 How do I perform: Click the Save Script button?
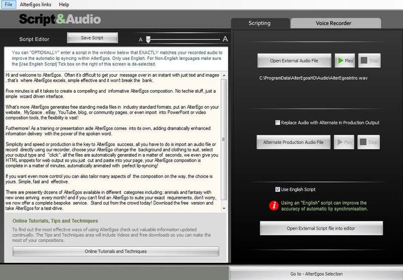tap(92, 38)
